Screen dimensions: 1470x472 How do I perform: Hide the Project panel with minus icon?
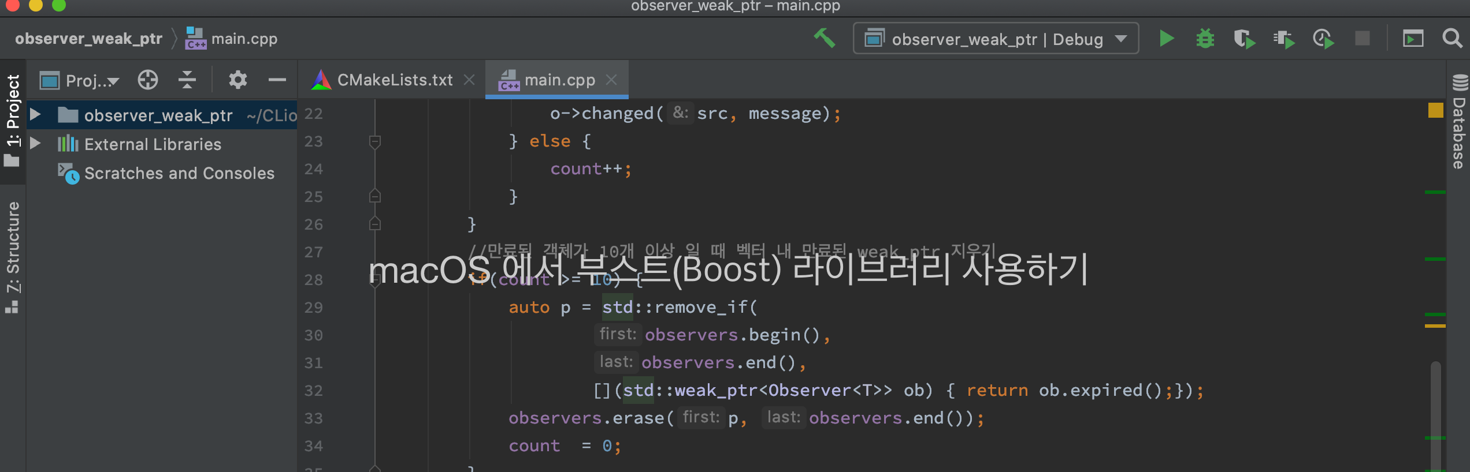(277, 80)
